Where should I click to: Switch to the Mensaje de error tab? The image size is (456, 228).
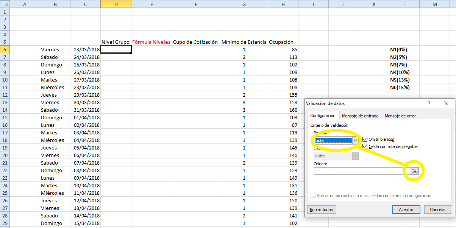[400, 116]
